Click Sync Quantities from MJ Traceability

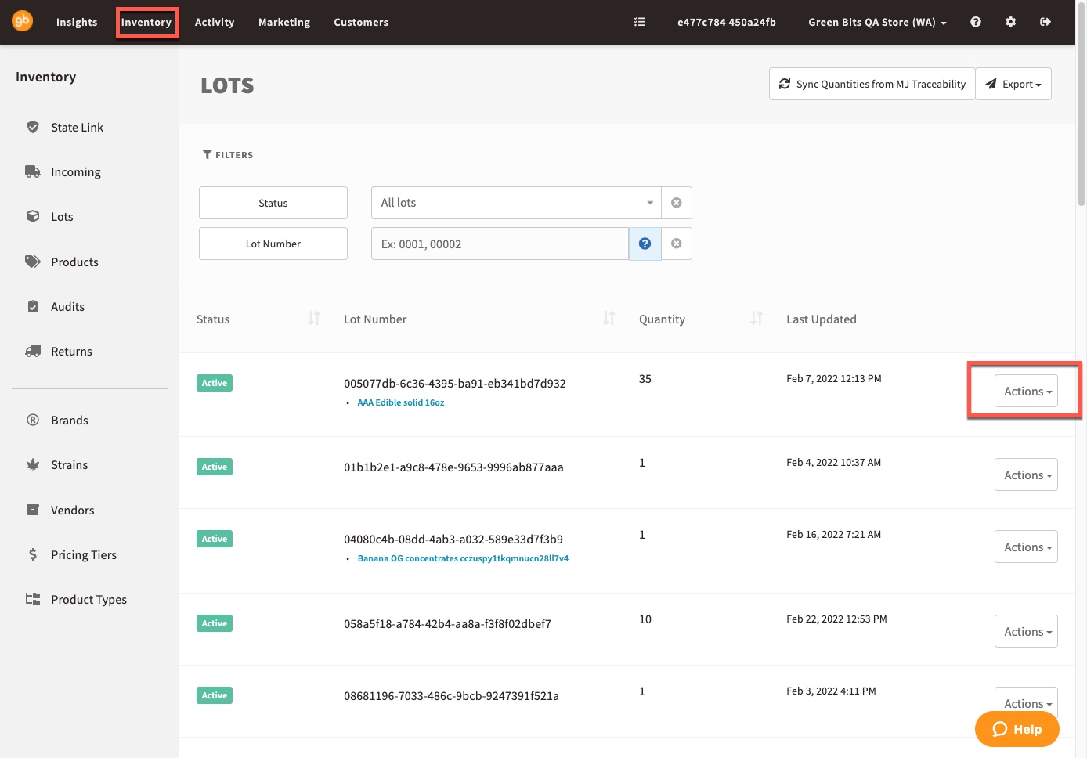872,84
